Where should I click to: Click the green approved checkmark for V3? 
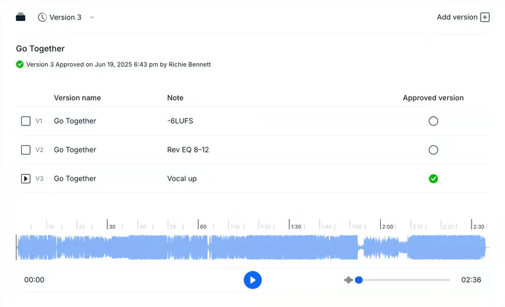(433, 178)
